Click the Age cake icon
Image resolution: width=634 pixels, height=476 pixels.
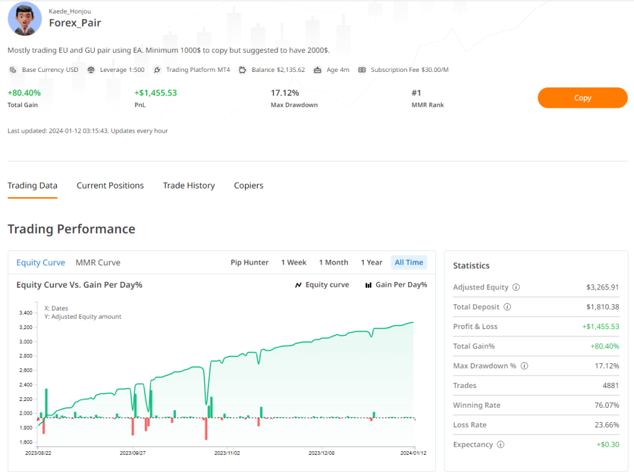pos(318,70)
